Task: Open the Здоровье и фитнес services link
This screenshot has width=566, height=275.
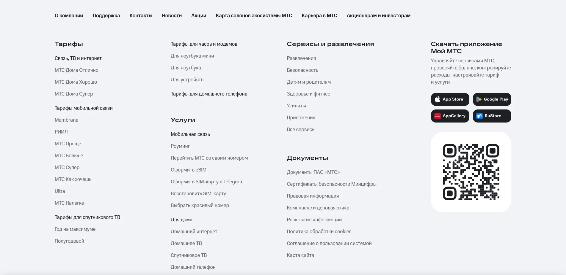Action: (308, 94)
